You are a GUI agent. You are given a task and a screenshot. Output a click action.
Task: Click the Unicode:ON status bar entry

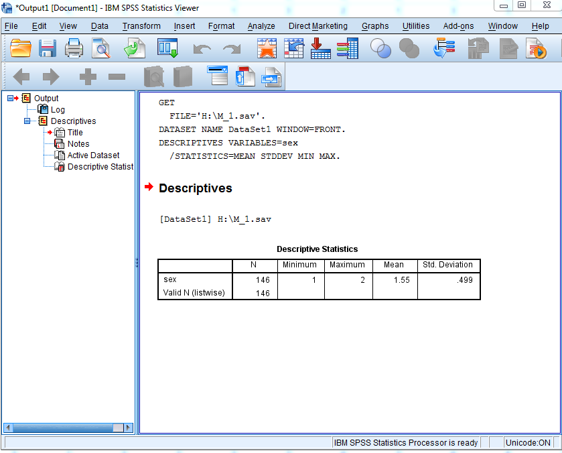528,442
